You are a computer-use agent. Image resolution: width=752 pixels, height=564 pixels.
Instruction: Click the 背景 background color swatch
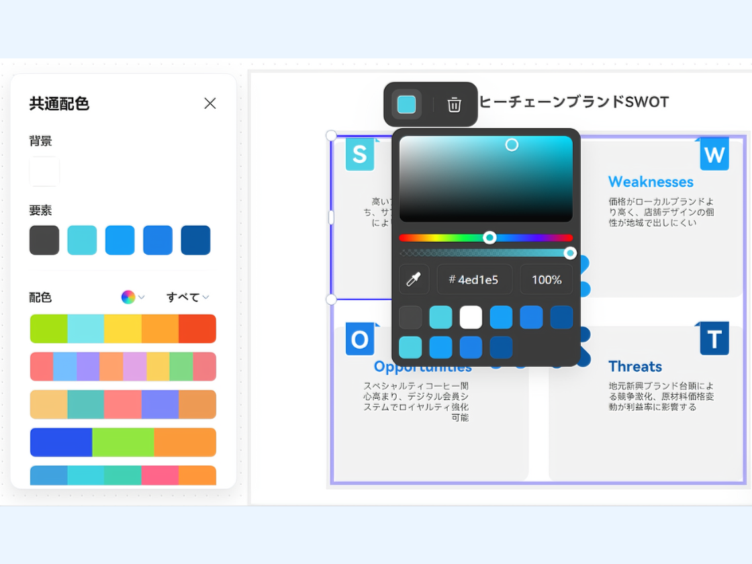tap(44, 171)
